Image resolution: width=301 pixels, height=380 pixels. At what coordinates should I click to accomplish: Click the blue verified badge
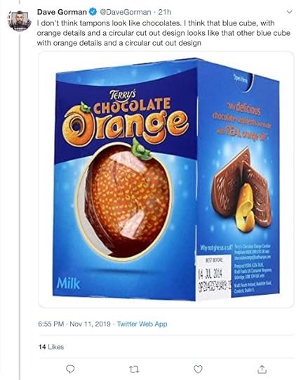pos(93,12)
